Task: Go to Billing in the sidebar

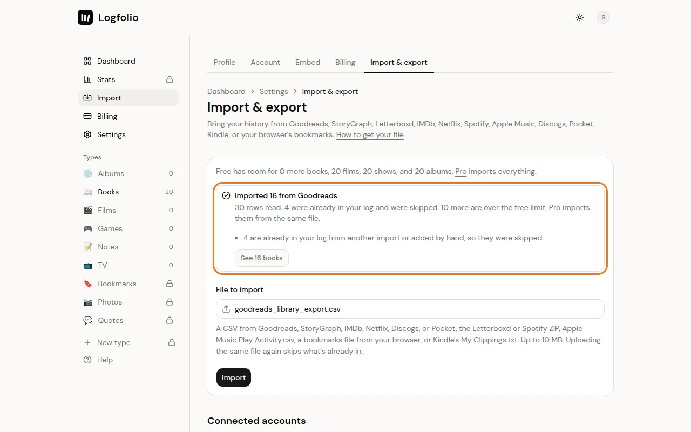Action: click(x=128, y=116)
